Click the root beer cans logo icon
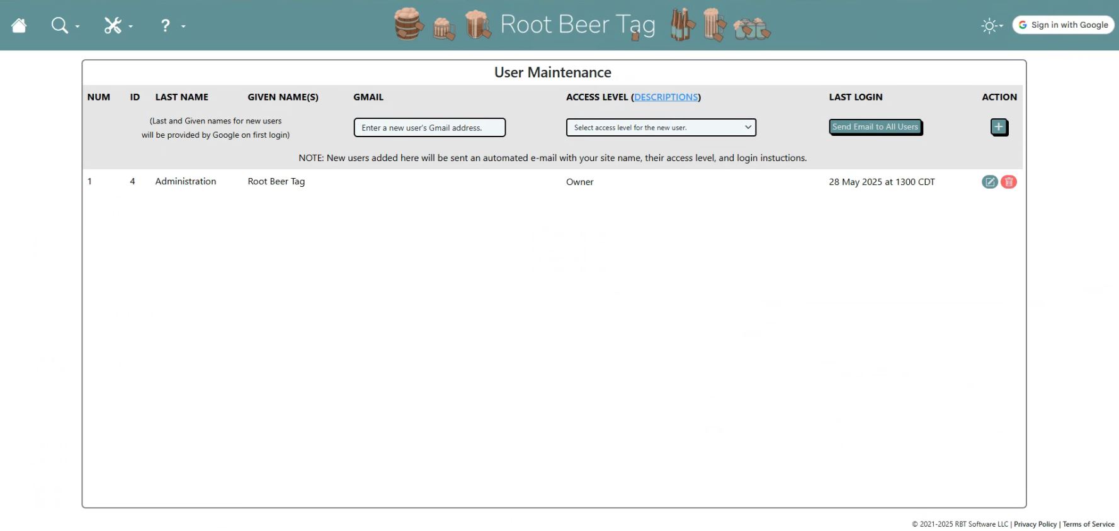Image resolution: width=1119 pixels, height=531 pixels. (751, 28)
